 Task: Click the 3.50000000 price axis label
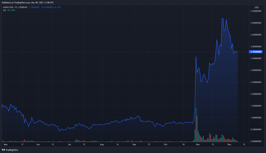click(x=256, y=58)
